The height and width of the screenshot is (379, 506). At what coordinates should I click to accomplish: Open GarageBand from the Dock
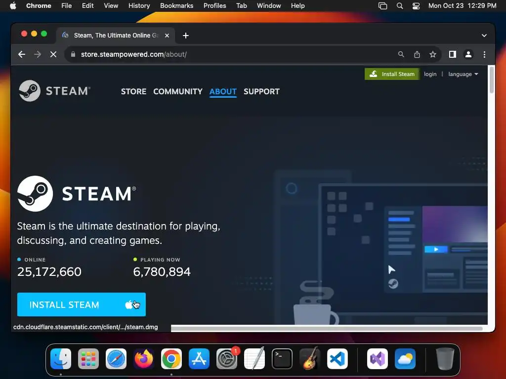[310, 359]
